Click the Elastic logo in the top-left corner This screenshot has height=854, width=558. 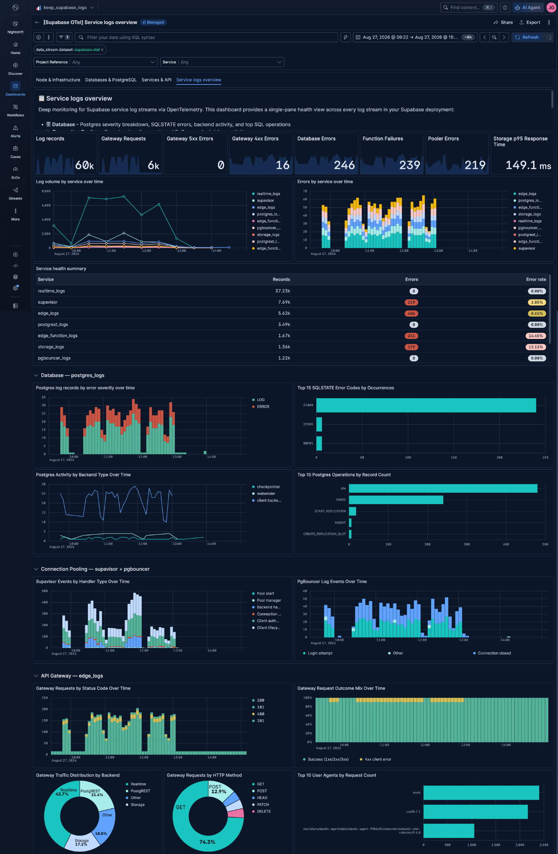[x=15, y=7]
